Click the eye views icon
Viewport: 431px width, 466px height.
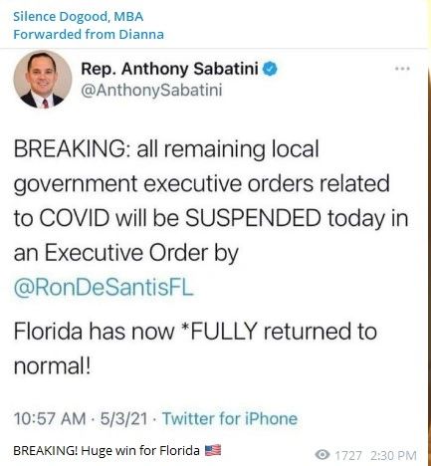point(323,454)
